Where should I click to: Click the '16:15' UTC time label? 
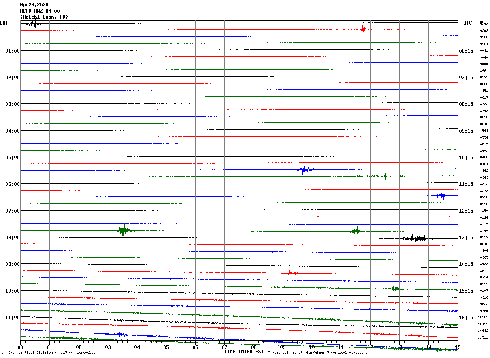466,318
